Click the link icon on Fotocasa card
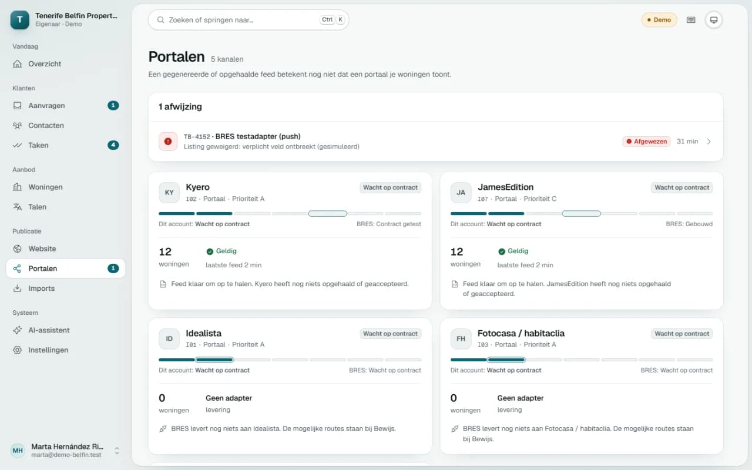The height and width of the screenshot is (470, 752). (455, 429)
